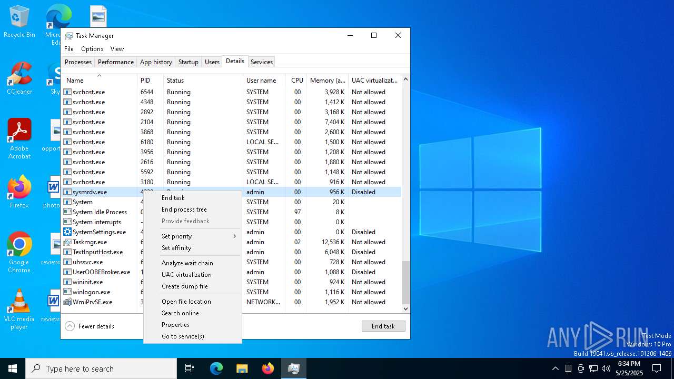The image size is (674, 379).
Task: Open Properties from context menu
Action: (x=193, y=325)
